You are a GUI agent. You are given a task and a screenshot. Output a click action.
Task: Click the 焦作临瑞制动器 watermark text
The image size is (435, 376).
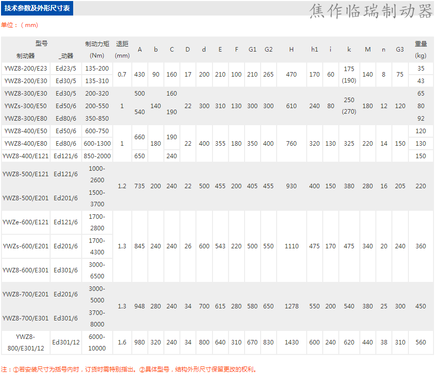[370, 11]
